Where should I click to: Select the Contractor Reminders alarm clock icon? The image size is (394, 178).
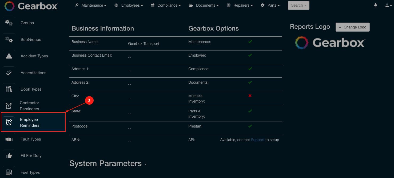tap(9, 106)
